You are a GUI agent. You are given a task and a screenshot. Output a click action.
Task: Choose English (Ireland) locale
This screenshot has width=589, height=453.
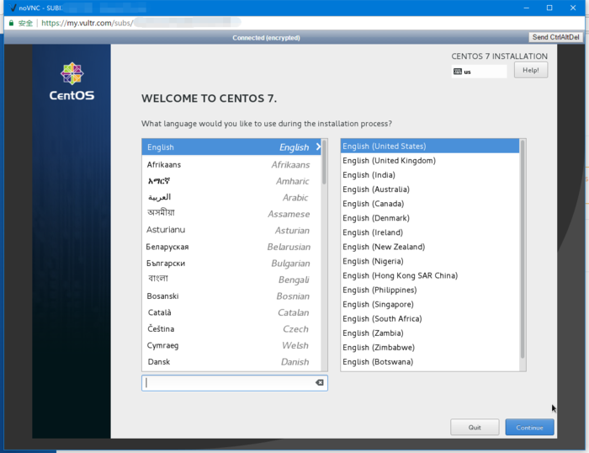click(430, 232)
